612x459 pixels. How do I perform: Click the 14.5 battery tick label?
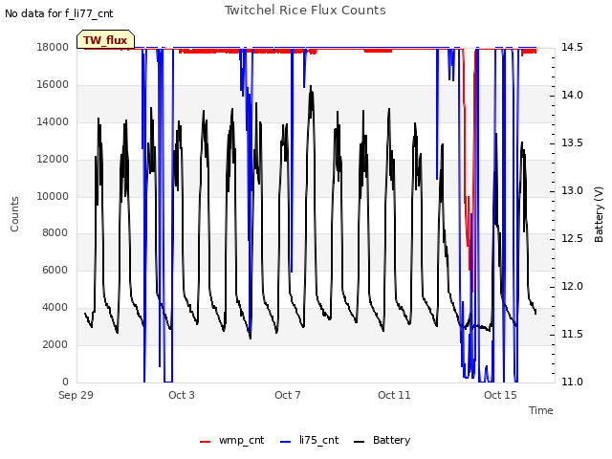tap(572, 47)
